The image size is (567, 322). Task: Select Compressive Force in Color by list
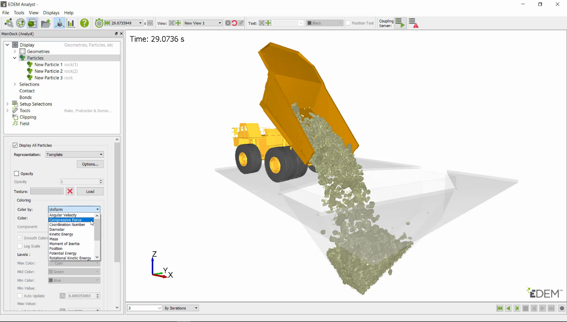pos(71,220)
